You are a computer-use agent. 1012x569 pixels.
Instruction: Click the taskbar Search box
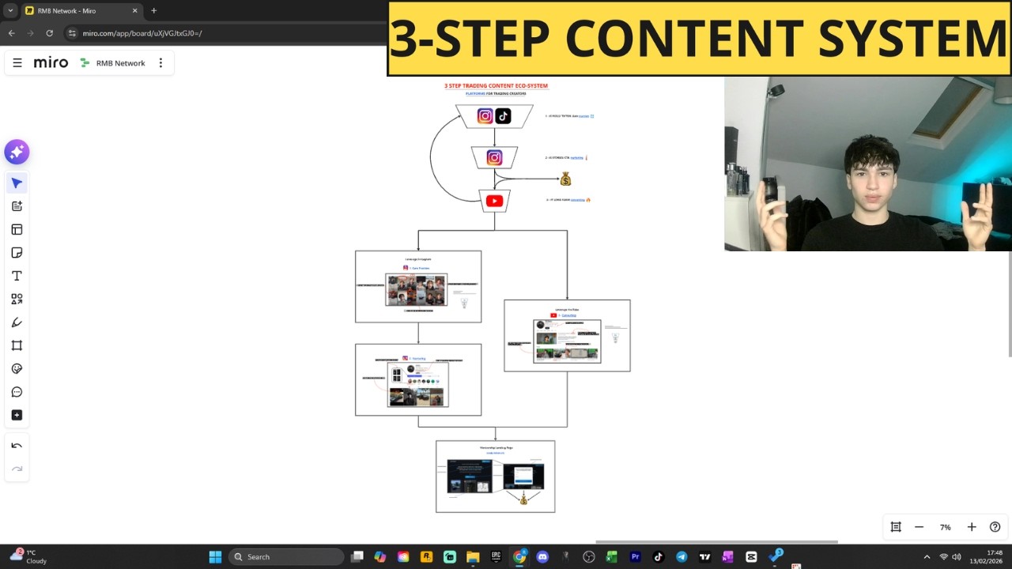click(x=286, y=556)
